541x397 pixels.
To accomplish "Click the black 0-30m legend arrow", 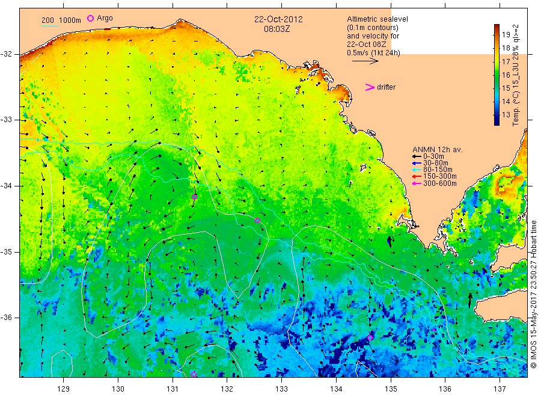I will [x=417, y=157].
